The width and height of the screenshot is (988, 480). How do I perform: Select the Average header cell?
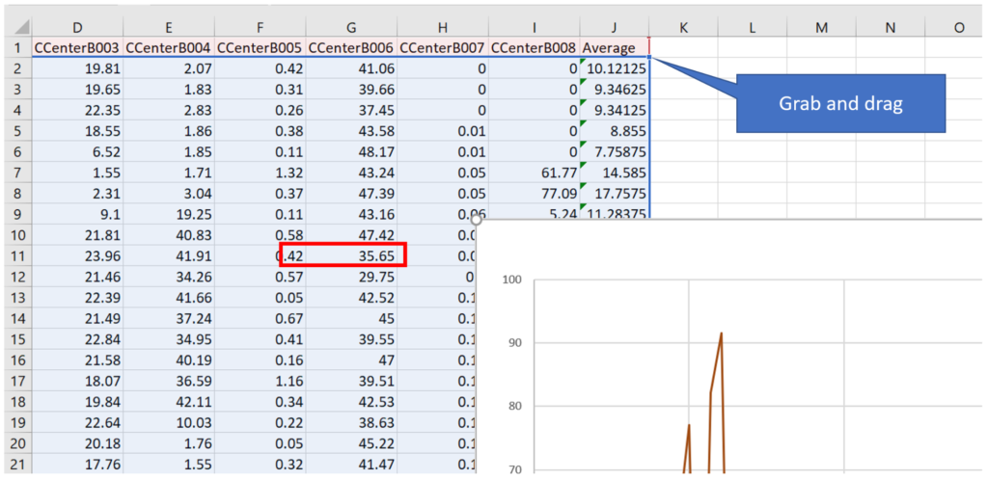[615, 47]
